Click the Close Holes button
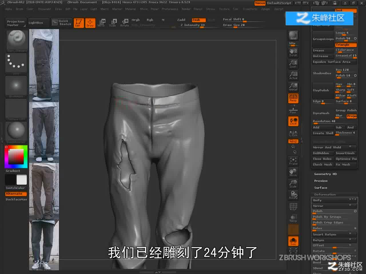Viewport: 366px width, 274px height. click(x=323, y=159)
